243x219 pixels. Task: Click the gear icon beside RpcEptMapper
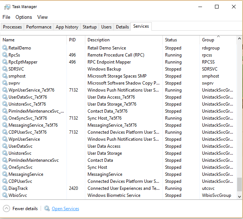click(5, 62)
